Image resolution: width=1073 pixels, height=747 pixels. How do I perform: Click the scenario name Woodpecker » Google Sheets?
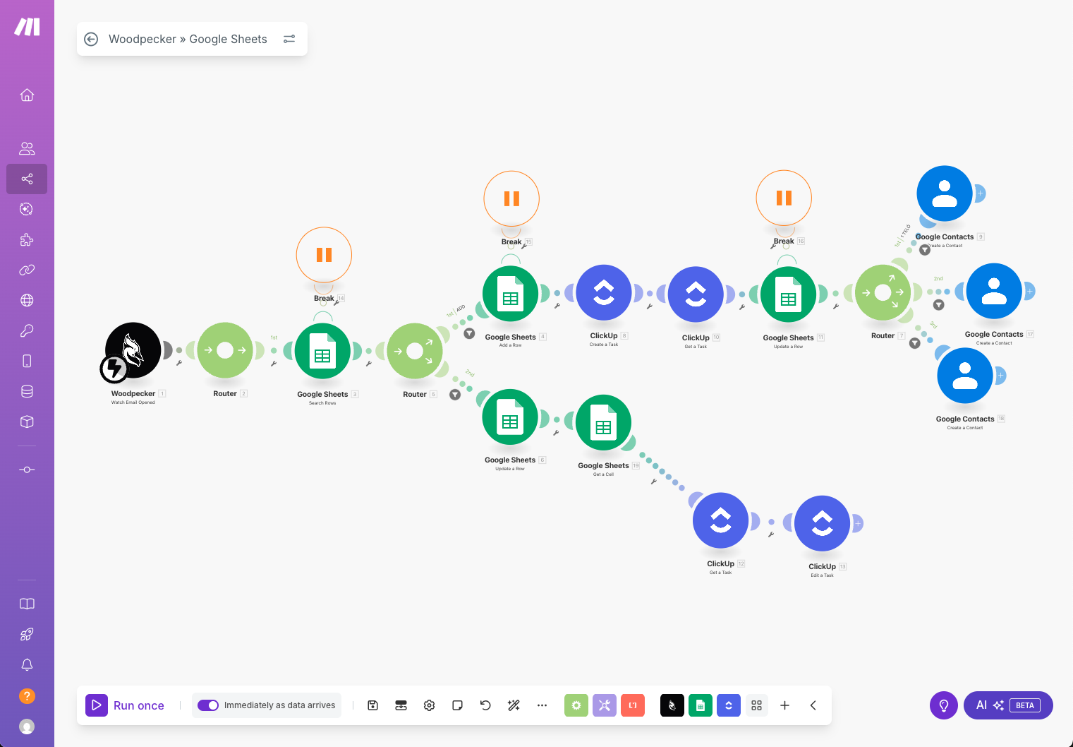coord(188,39)
